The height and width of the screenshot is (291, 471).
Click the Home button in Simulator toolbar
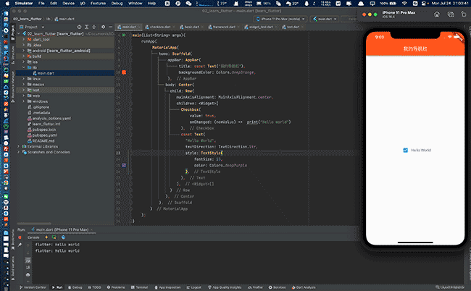pos(437,14)
